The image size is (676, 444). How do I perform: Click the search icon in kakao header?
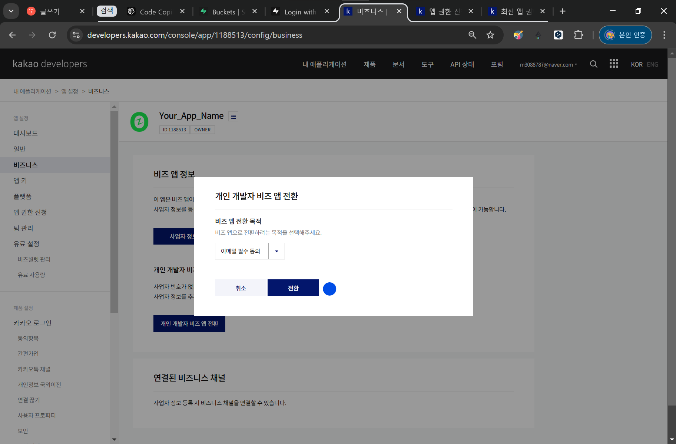(594, 64)
